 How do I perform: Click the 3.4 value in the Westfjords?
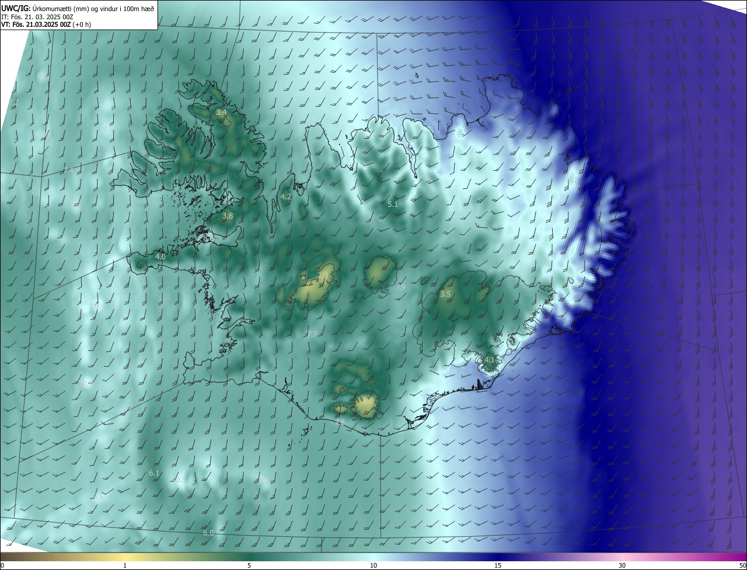[x=221, y=112]
